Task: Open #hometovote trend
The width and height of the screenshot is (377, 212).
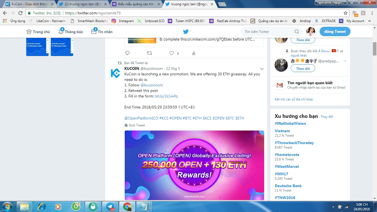Action: (x=287, y=155)
